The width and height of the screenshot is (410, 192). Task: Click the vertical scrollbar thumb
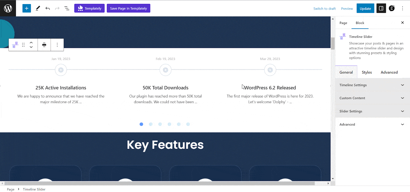click(x=333, y=43)
